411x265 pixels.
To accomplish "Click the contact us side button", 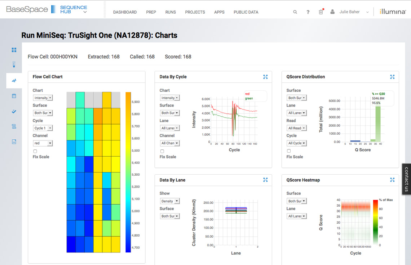I will coord(406,179).
